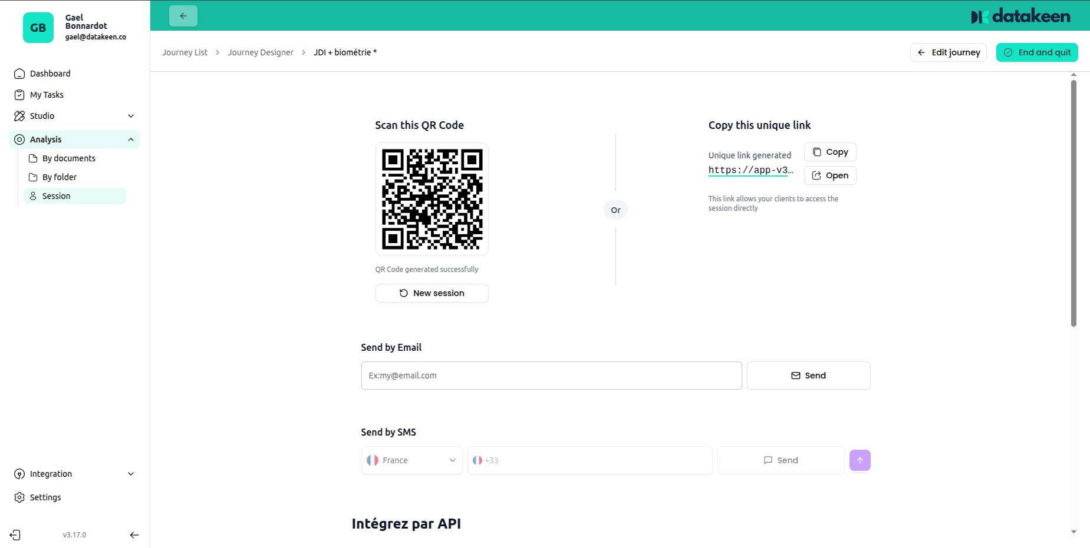Collapse the Analysis menu
This screenshot has width=1090, height=548.
tap(75, 140)
